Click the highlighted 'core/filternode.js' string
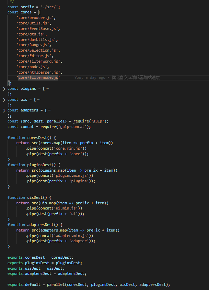 [38, 77]
